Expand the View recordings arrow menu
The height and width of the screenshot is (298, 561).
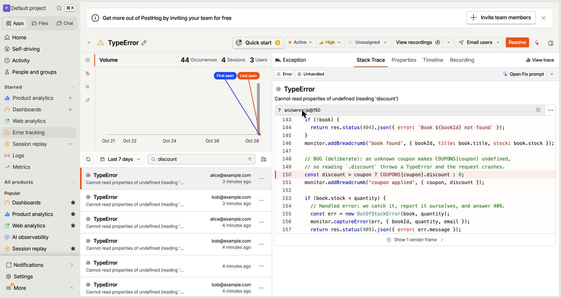pos(448,42)
